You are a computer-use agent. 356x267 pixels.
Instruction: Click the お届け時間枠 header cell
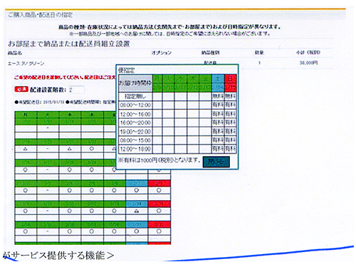click(135, 83)
